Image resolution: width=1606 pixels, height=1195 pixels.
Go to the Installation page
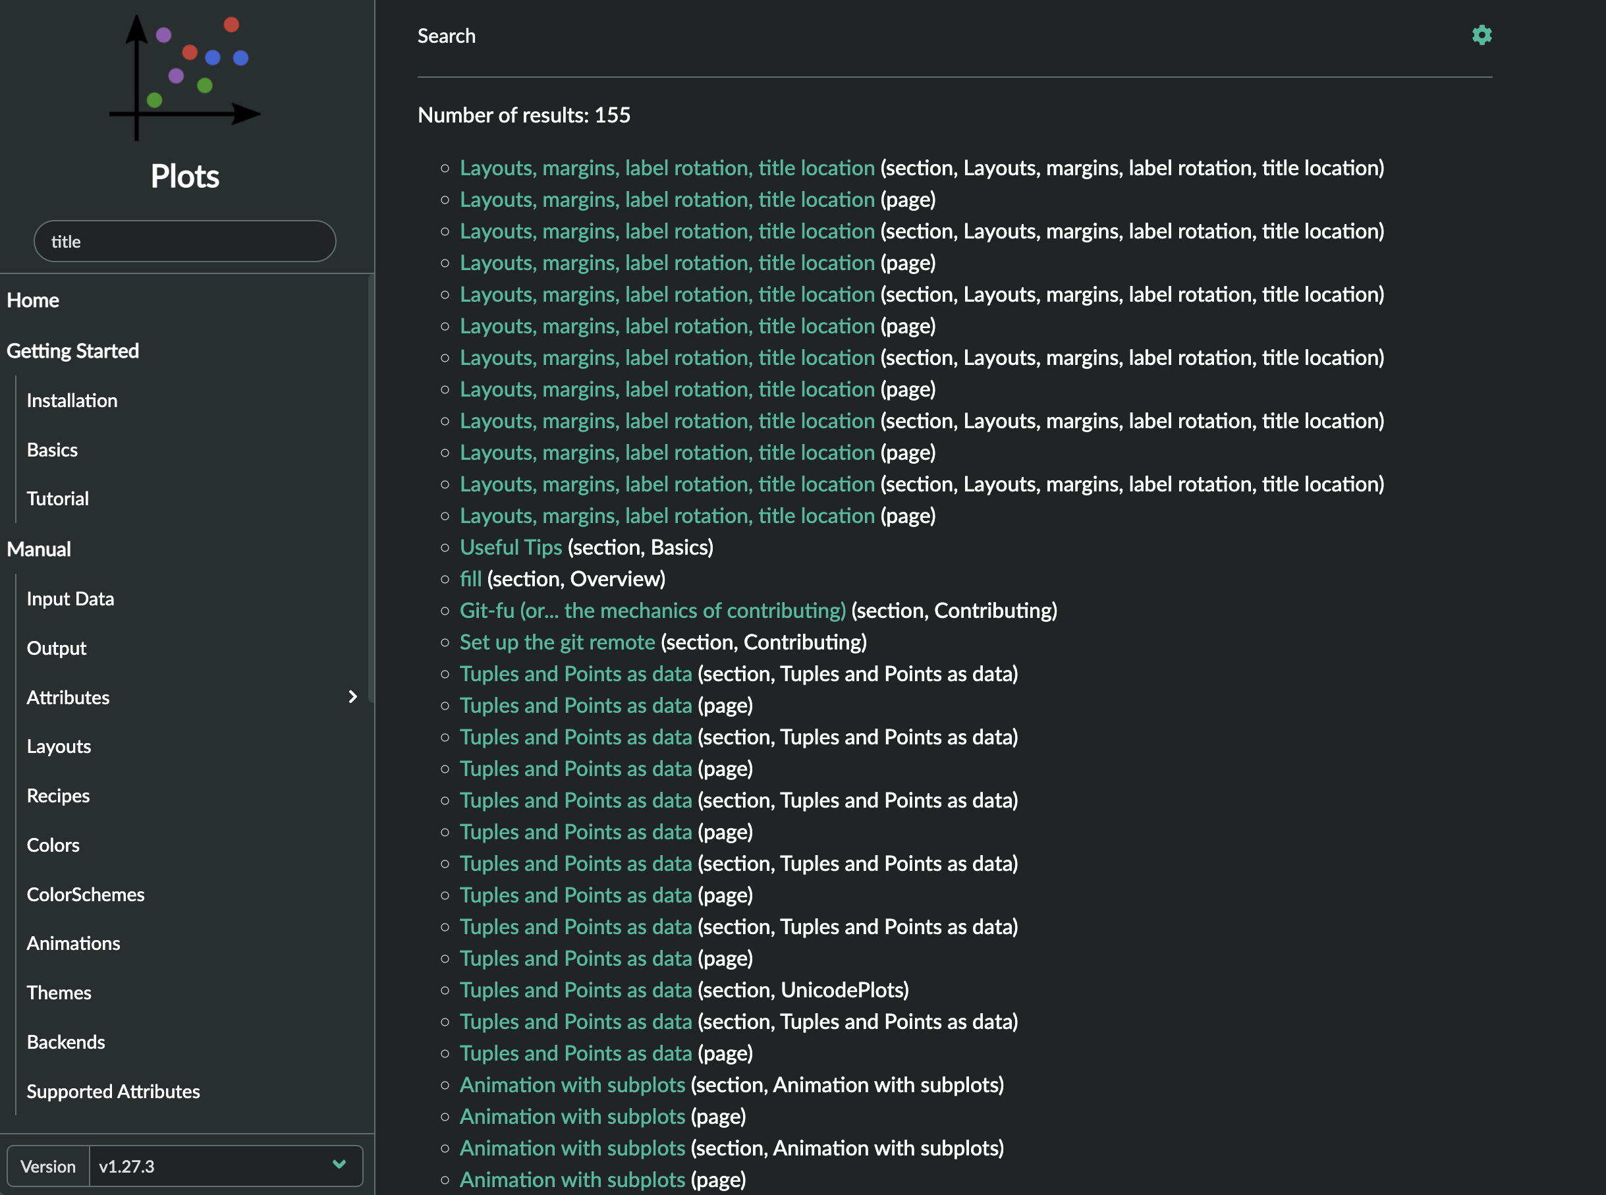[72, 400]
